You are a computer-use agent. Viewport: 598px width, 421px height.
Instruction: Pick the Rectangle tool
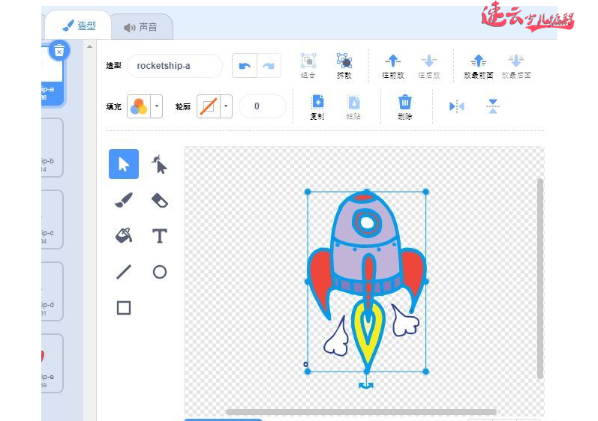[124, 307]
